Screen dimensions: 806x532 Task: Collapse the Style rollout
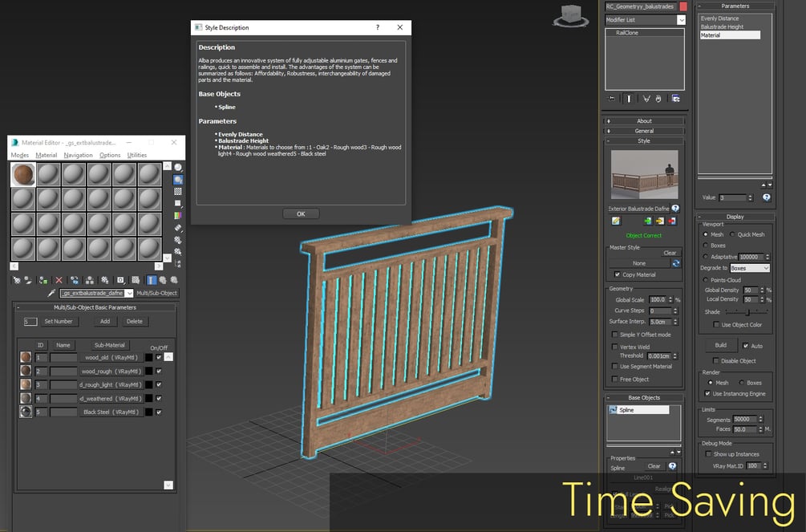point(644,140)
